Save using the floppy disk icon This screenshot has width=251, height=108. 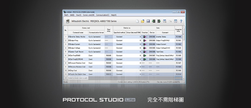tap(148, 21)
